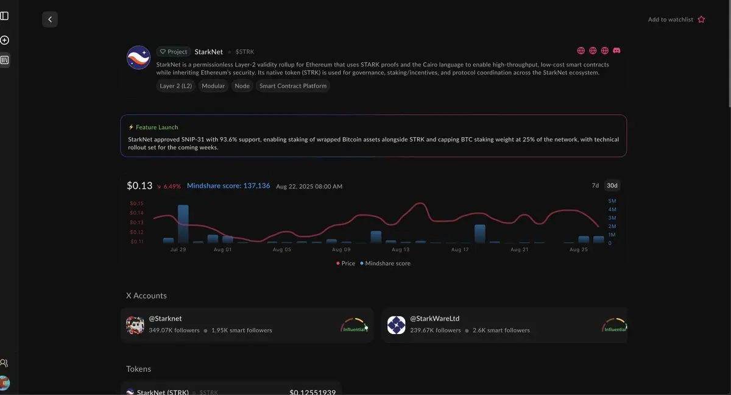This screenshot has height=395, width=731.
Task: Select the Node tag
Action: tap(242, 86)
